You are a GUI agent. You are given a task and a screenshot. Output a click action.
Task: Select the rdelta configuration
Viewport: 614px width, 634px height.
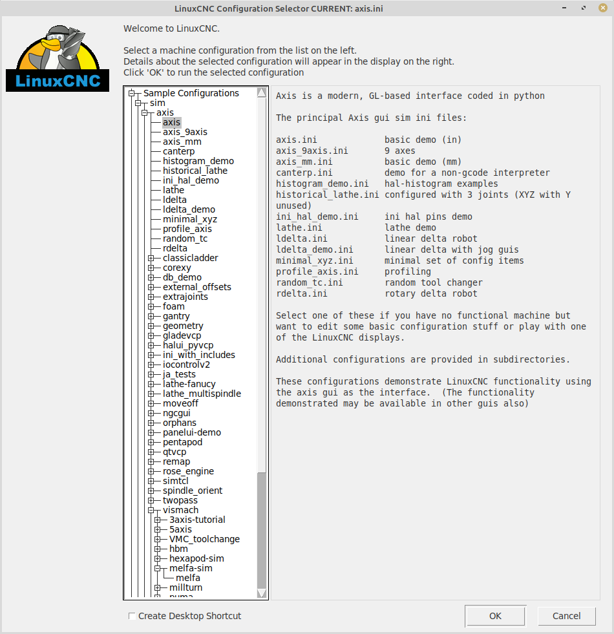tap(175, 248)
